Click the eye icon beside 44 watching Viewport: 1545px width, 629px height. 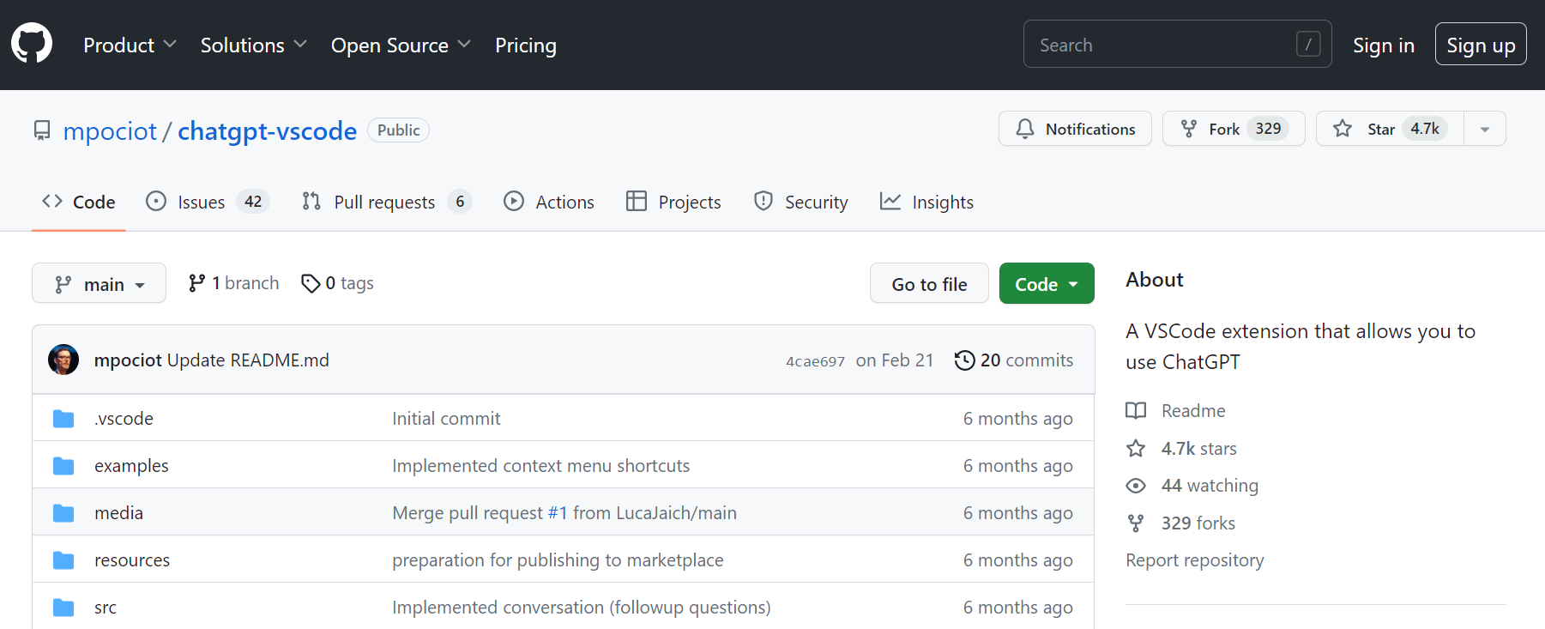tap(1136, 486)
